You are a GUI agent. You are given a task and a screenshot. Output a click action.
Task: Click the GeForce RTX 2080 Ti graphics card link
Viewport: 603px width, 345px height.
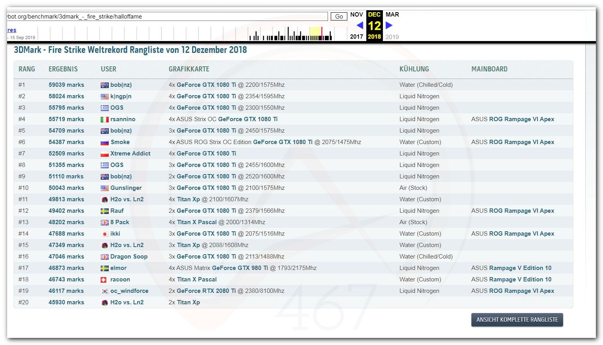(206, 291)
